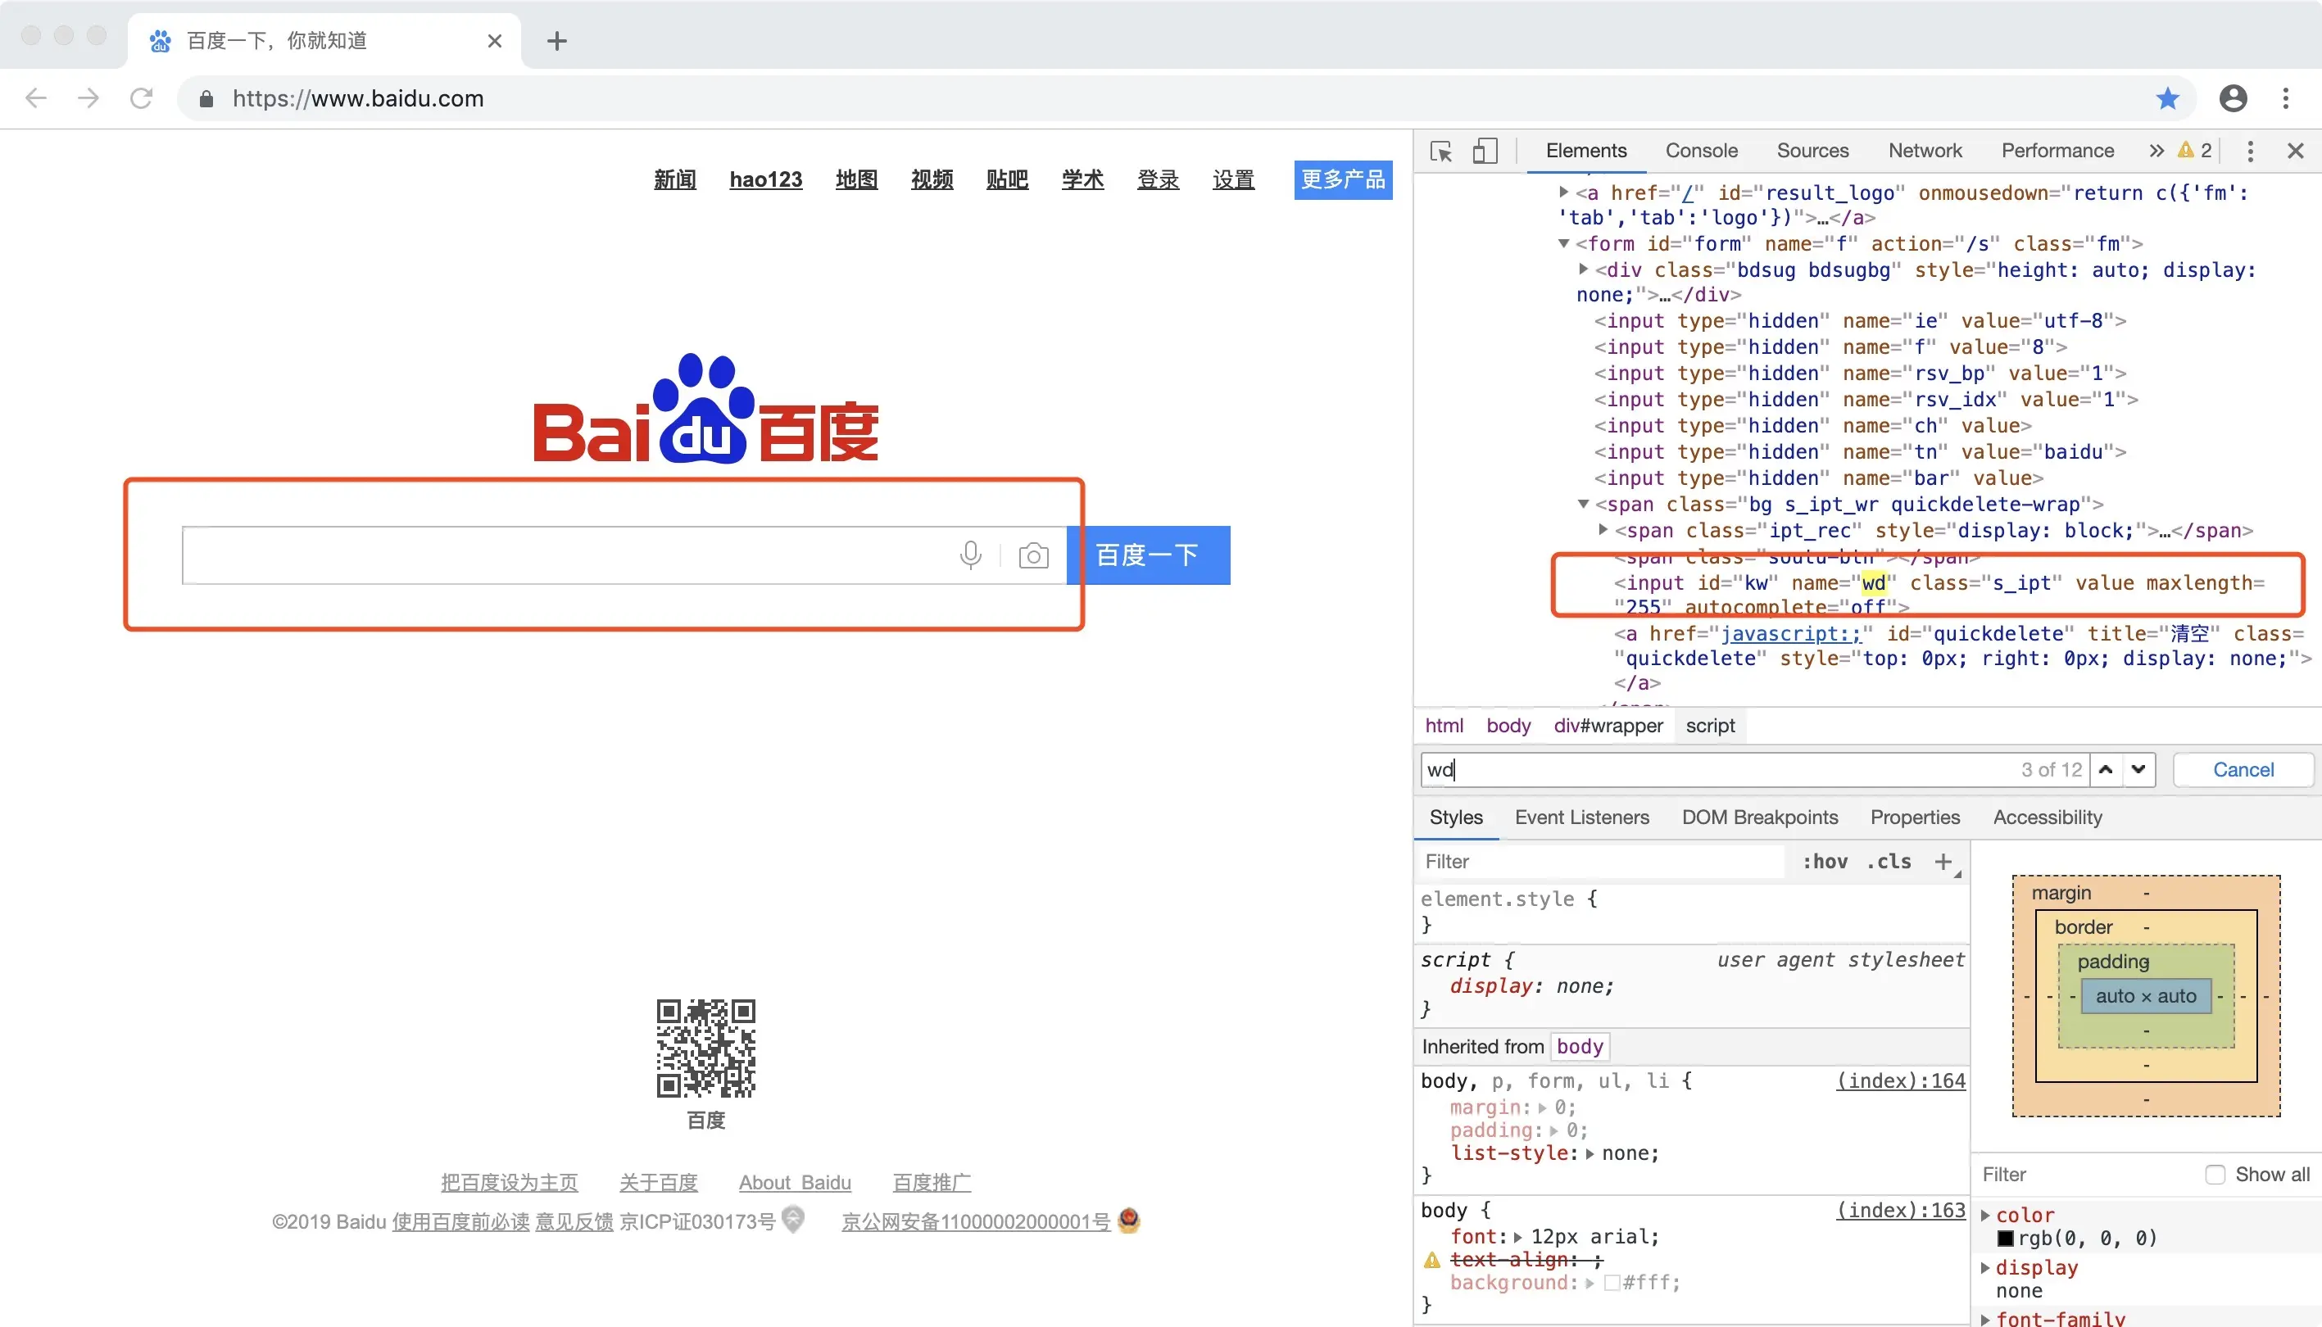
Task: Expand the span ipt_rec tree node
Action: click(x=1603, y=529)
